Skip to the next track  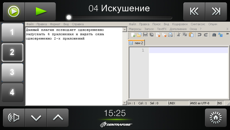click(216, 11)
